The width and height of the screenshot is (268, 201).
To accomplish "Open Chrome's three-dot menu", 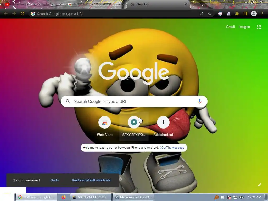I will [262, 14].
